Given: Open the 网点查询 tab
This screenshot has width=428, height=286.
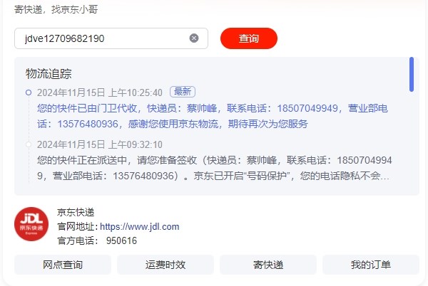Looking at the screenshot, I should [63, 265].
